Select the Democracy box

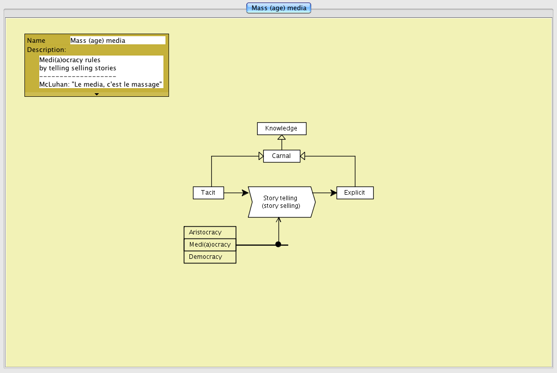click(x=210, y=257)
